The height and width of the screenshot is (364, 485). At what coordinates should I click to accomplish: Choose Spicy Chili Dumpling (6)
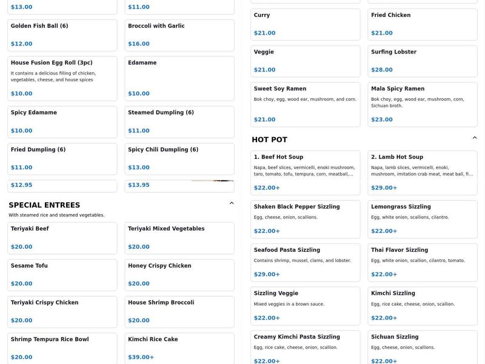coord(179,158)
